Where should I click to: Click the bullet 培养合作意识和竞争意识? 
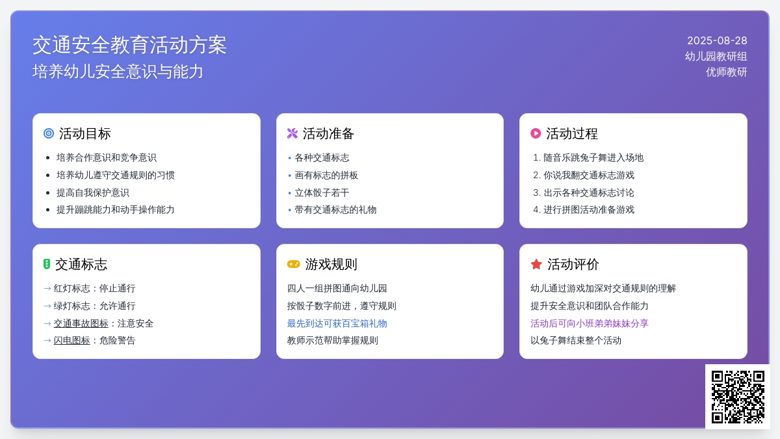tap(107, 157)
